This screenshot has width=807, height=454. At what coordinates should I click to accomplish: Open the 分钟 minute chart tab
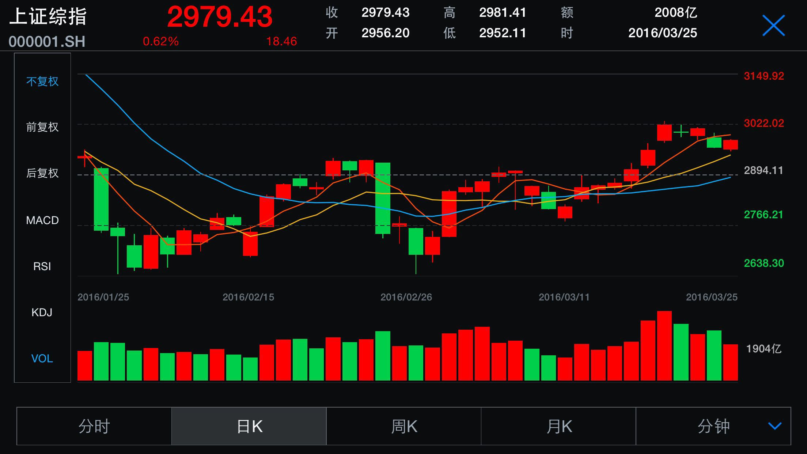[x=713, y=426]
